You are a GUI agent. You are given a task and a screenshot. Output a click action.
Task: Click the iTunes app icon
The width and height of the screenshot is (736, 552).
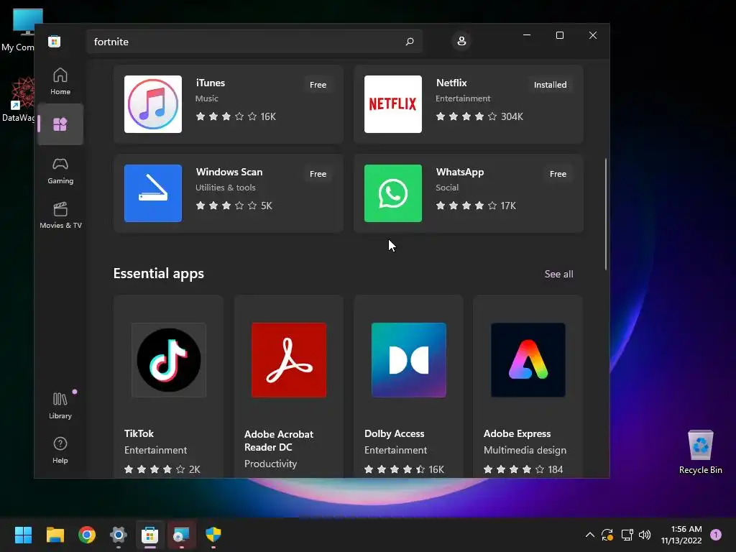(x=153, y=104)
